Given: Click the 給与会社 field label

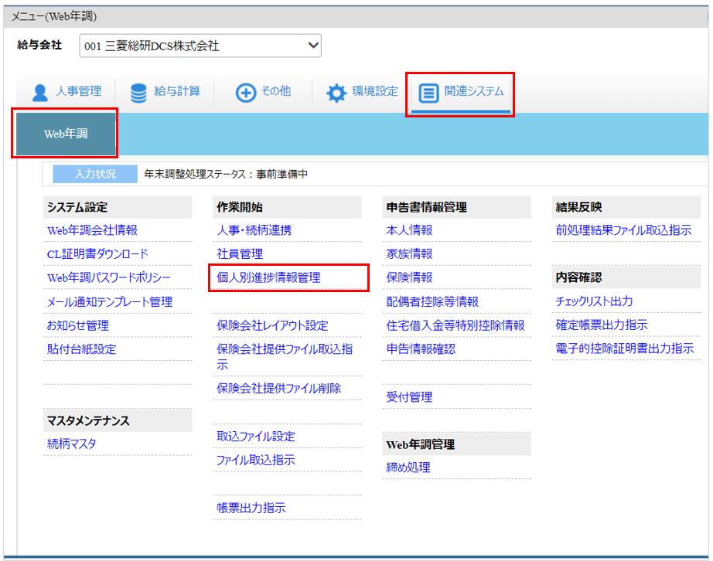Looking at the screenshot, I should pos(39,45).
